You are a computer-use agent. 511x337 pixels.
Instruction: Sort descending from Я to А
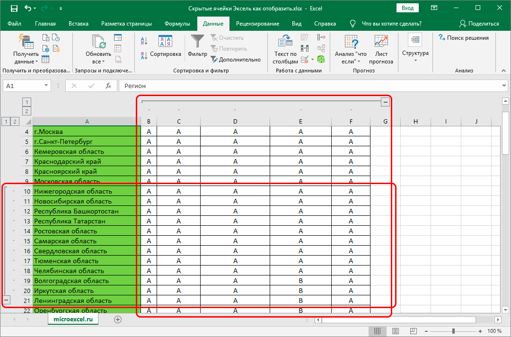144,55
